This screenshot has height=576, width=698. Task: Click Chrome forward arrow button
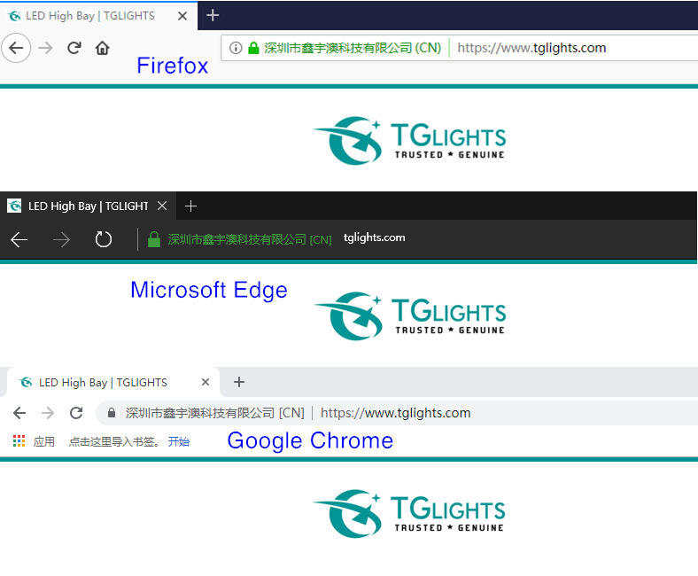point(48,413)
